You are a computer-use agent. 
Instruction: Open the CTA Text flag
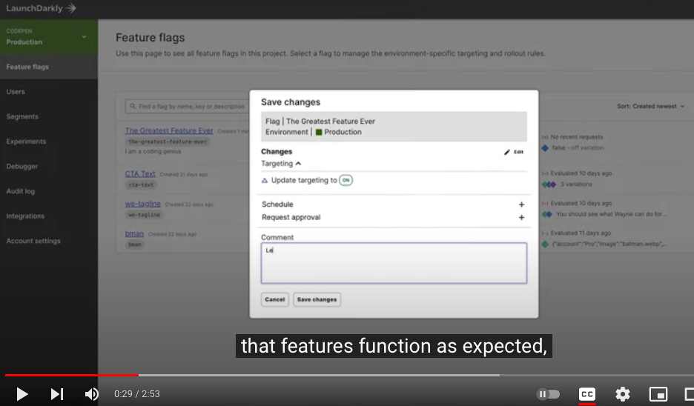pyautogui.click(x=140, y=174)
